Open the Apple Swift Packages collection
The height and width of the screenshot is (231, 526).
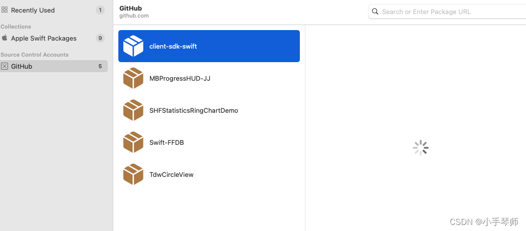point(44,38)
